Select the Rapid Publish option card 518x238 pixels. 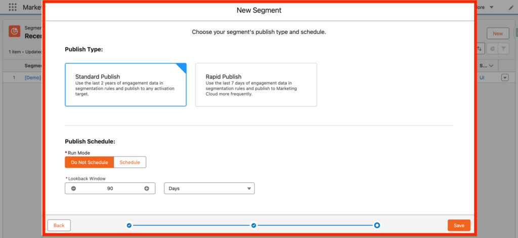click(x=256, y=85)
